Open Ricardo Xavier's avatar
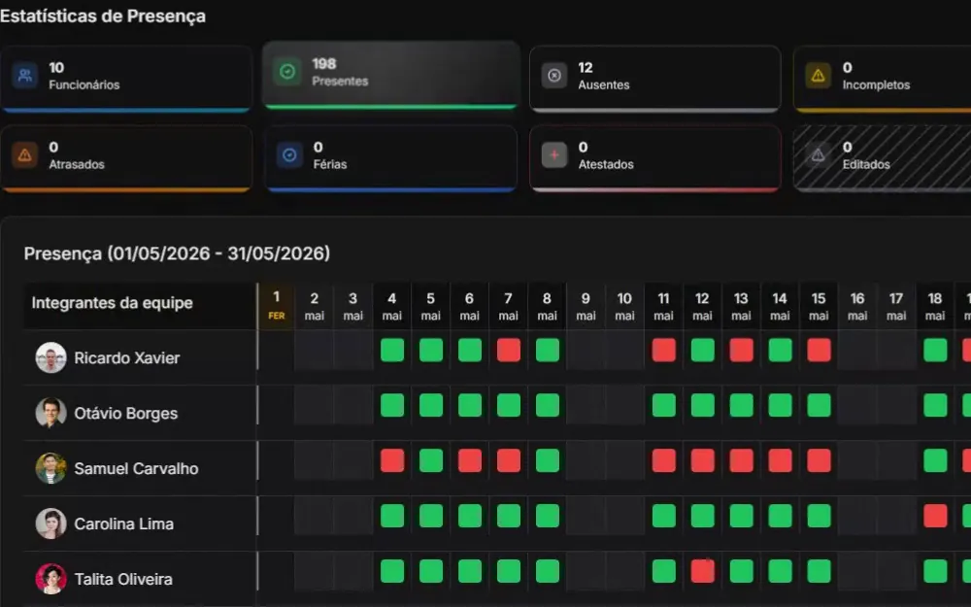971x607 pixels. (x=50, y=357)
